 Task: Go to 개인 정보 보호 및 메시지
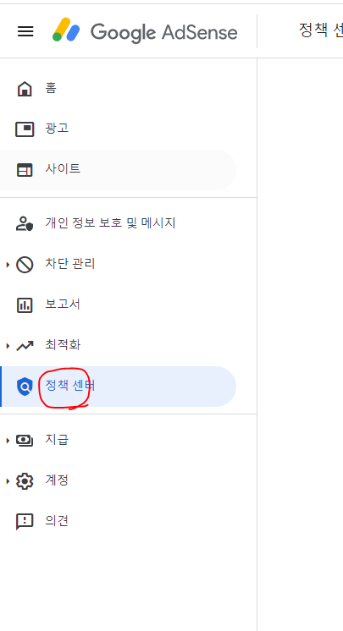tap(118, 223)
